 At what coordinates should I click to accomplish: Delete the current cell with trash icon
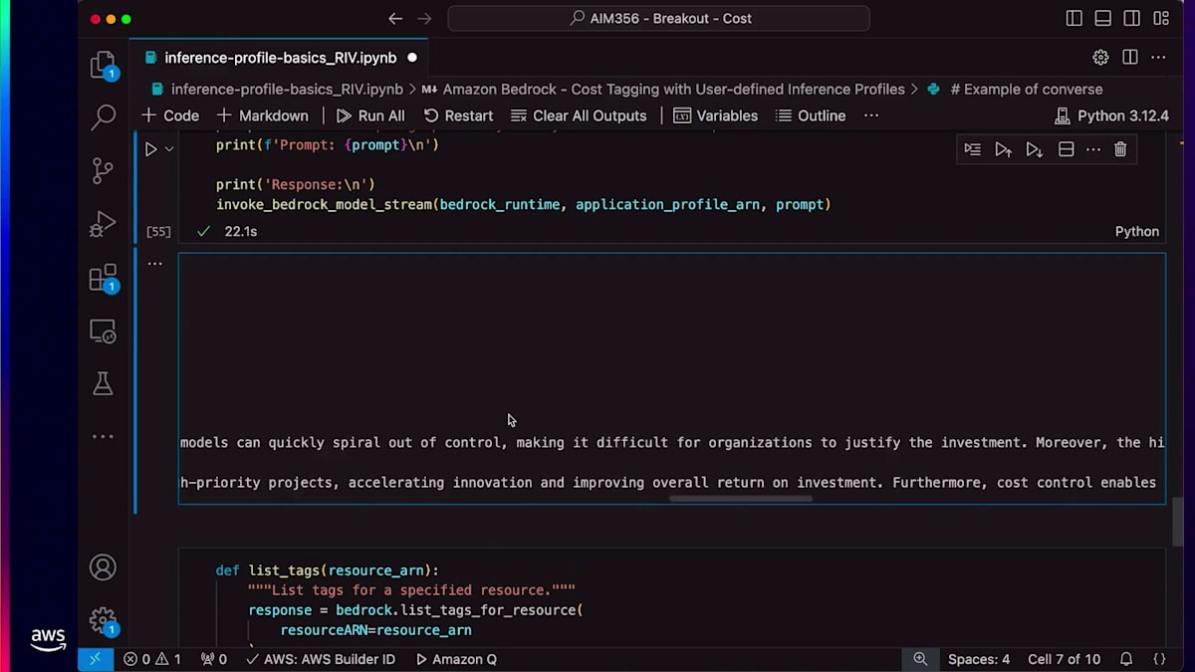(x=1120, y=149)
